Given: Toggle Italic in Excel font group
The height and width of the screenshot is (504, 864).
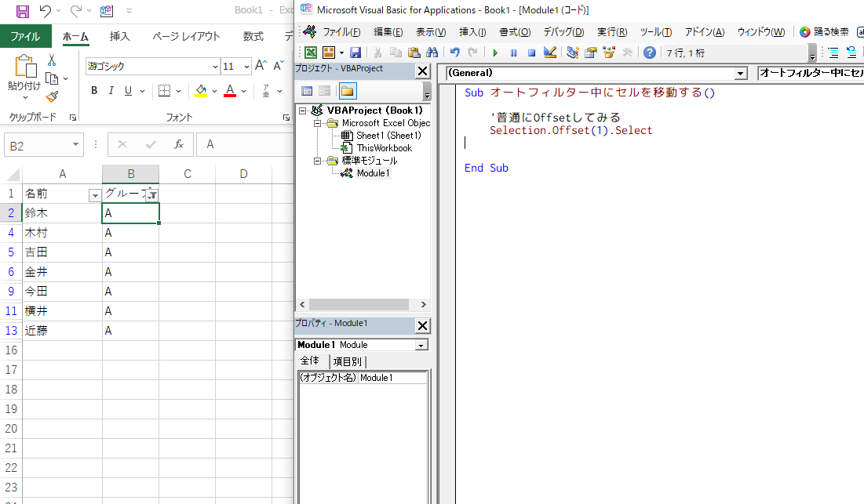Looking at the screenshot, I should coord(111,91).
